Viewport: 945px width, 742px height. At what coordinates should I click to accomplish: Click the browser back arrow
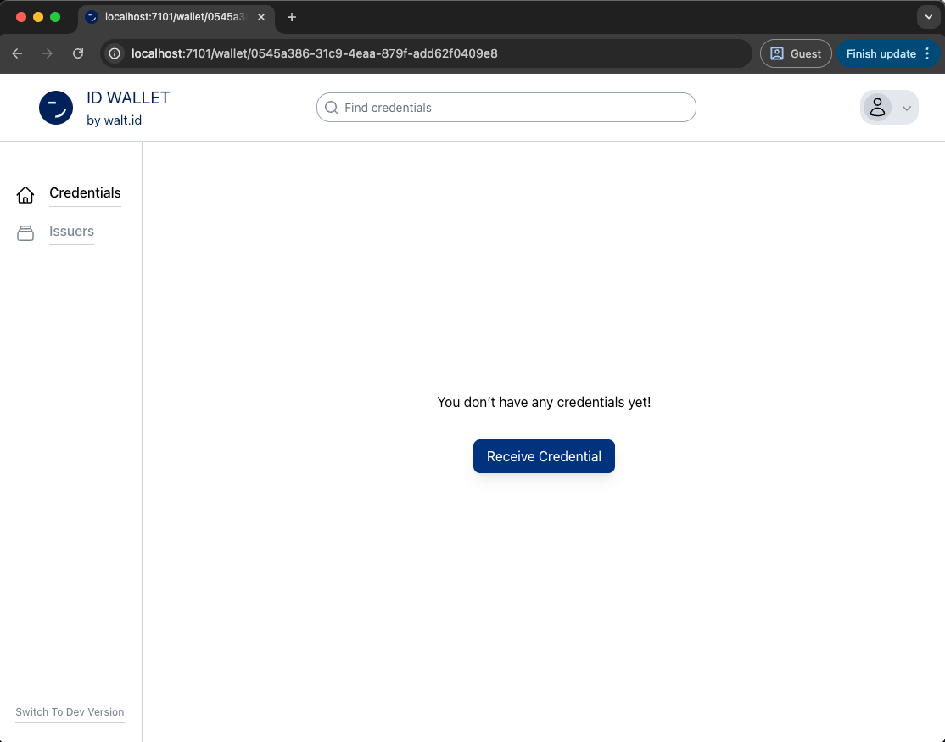click(18, 53)
